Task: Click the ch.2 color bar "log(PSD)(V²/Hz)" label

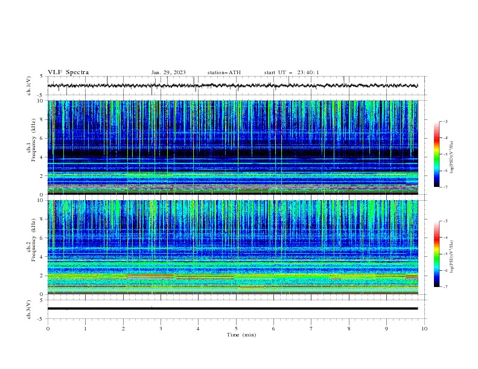Action: click(x=451, y=257)
